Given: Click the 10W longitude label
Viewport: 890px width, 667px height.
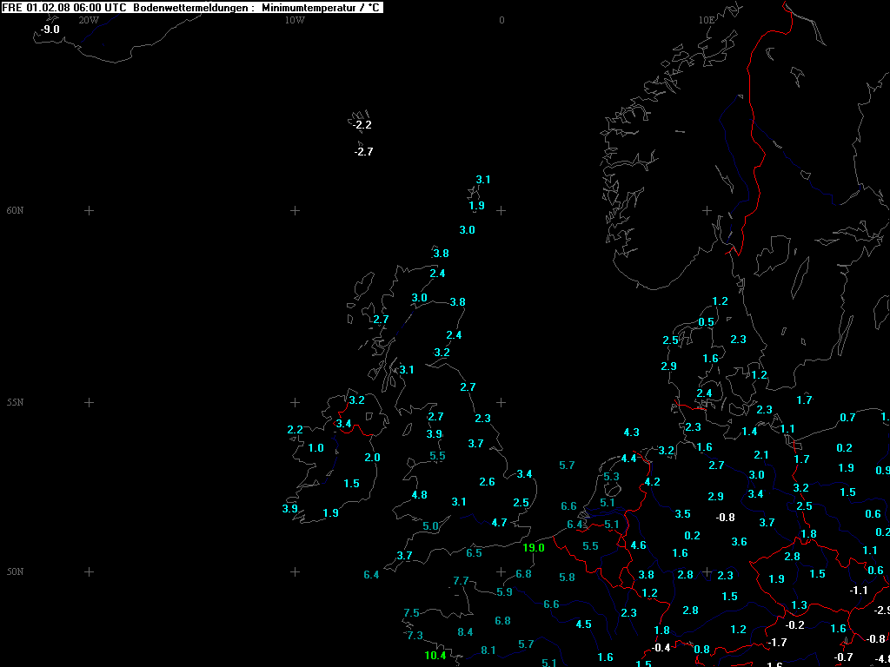Looking at the screenshot, I should click(295, 19).
